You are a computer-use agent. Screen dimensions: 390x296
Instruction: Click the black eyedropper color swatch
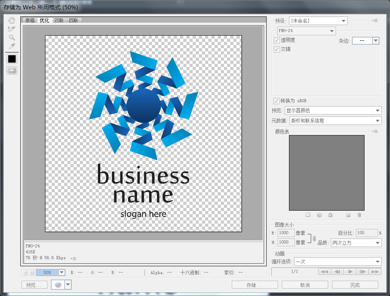[12, 59]
